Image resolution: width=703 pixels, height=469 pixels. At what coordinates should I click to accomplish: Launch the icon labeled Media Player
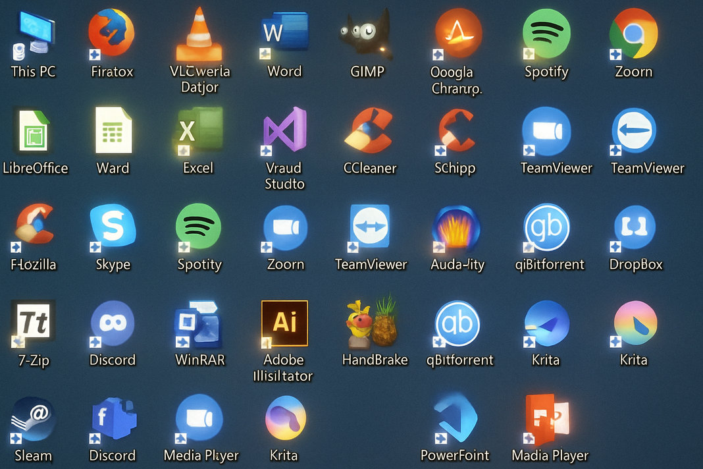pyautogui.click(x=199, y=419)
